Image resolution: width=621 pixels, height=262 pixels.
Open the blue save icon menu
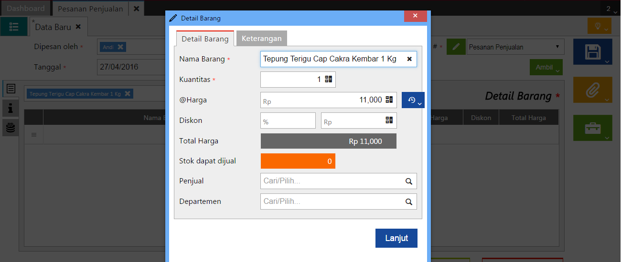592,52
